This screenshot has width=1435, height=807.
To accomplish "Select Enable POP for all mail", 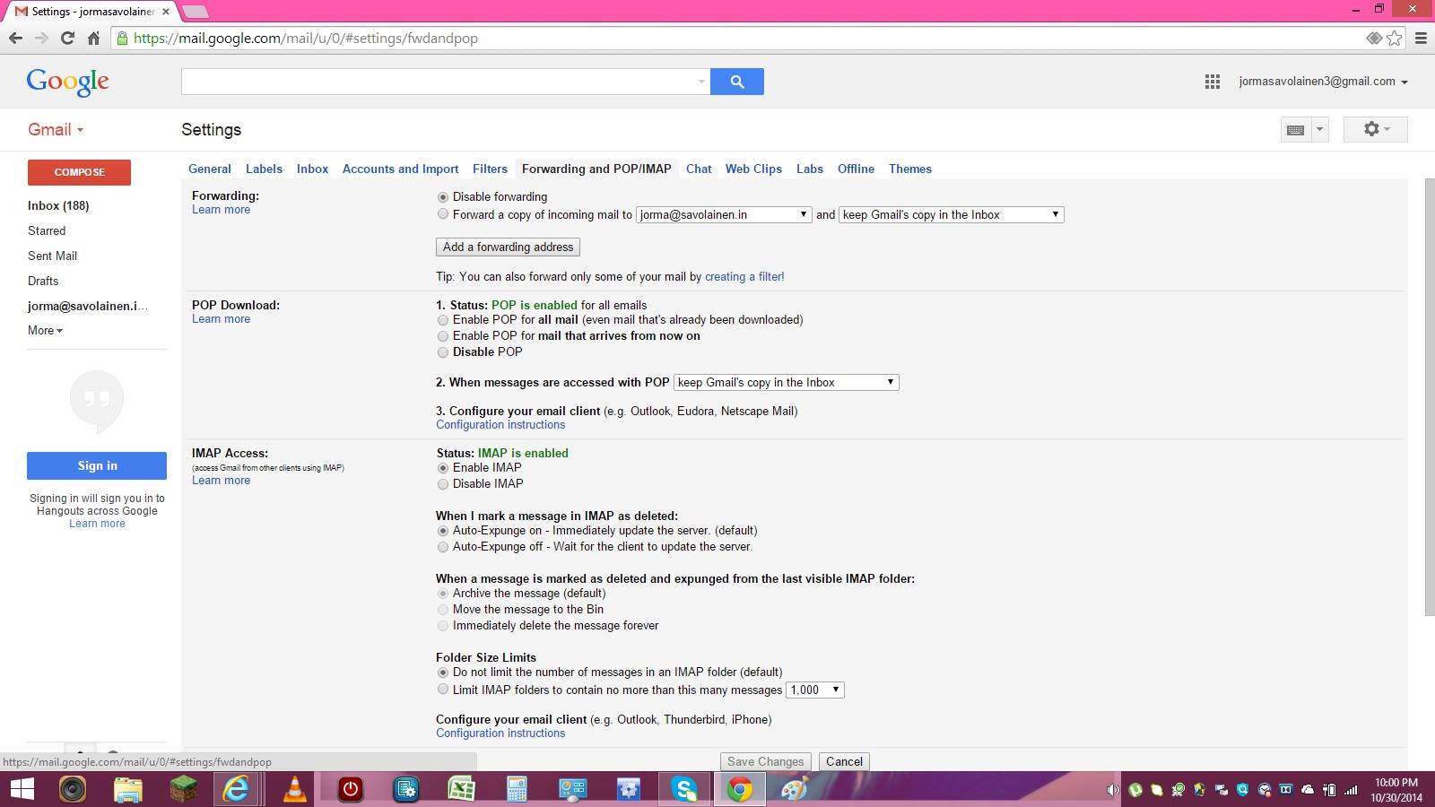I will click(443, 320).
